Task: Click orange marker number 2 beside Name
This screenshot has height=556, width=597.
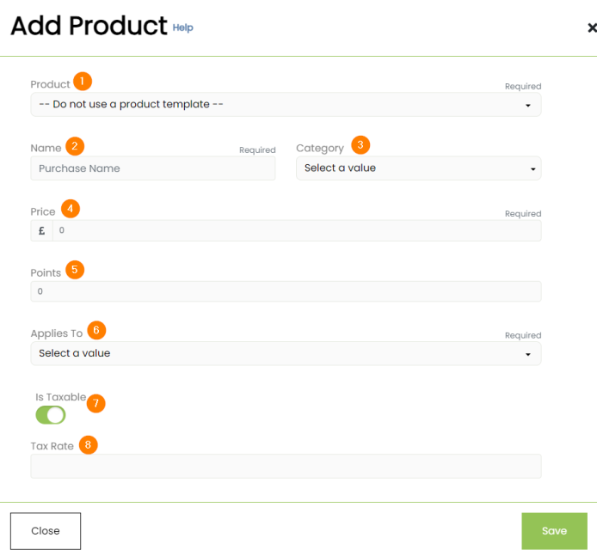Action: coord(75,145)
